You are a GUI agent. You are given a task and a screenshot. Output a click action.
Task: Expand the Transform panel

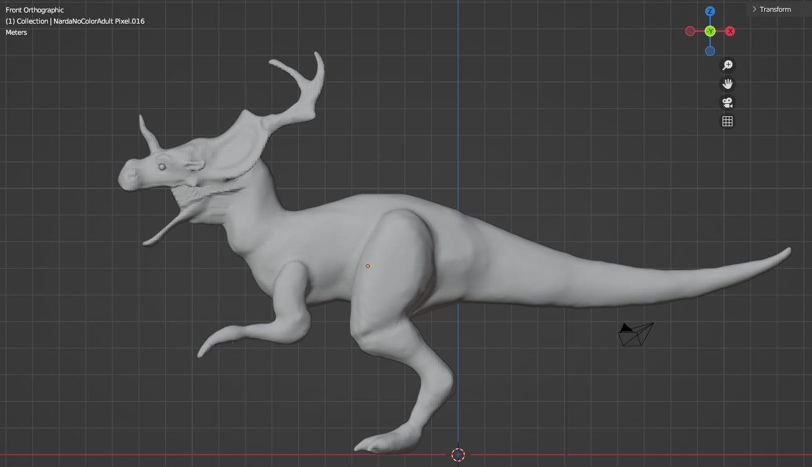point(772,9)
